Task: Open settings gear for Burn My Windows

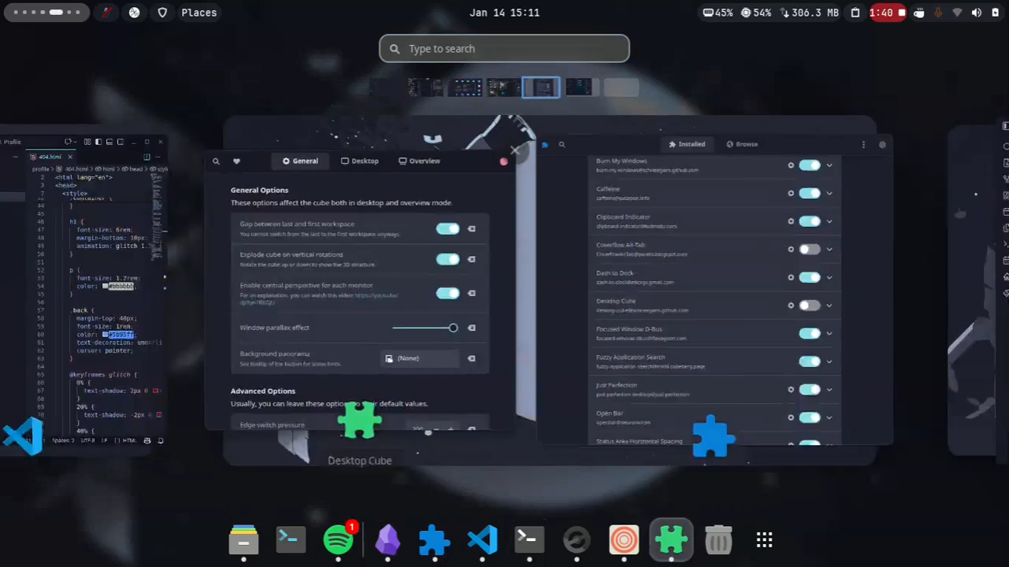Action: coord(791,165)
